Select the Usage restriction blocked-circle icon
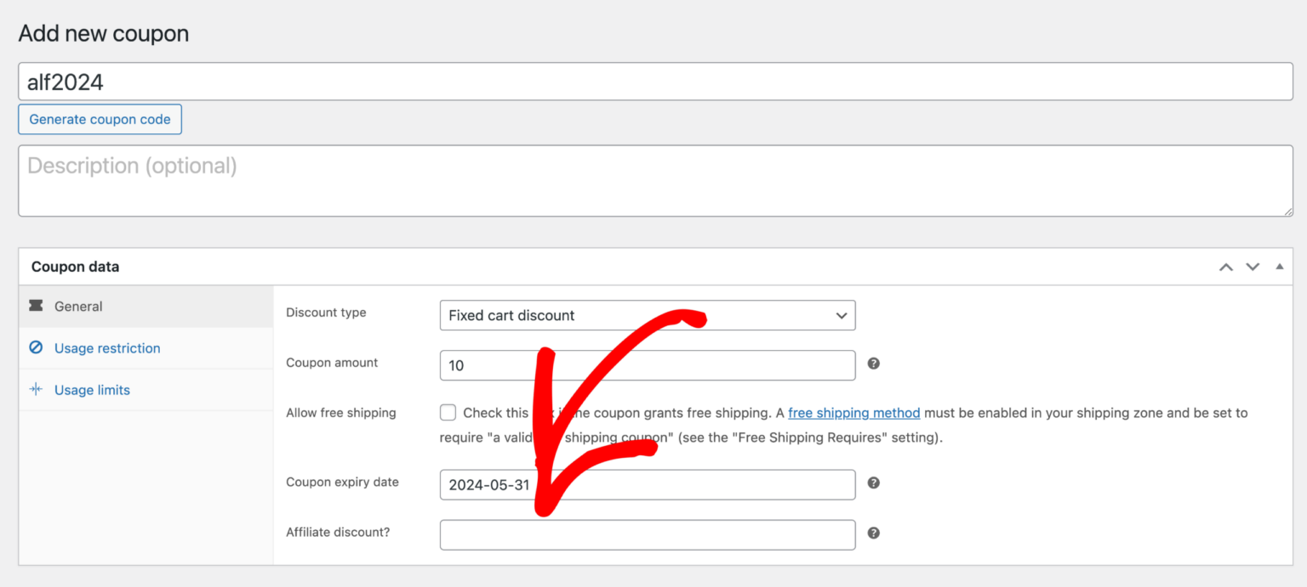 pos(37,348)
